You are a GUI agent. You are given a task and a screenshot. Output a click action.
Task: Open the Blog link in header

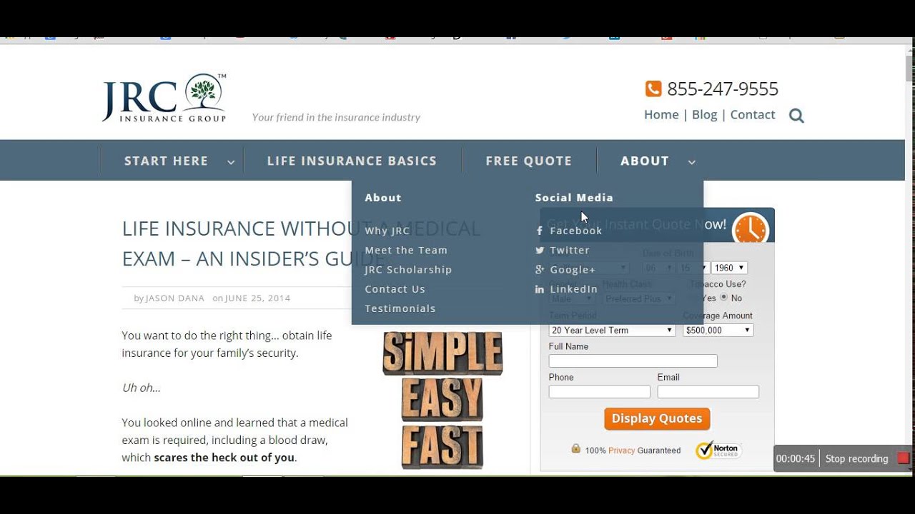pyautogui.click(x=704, y=114)
